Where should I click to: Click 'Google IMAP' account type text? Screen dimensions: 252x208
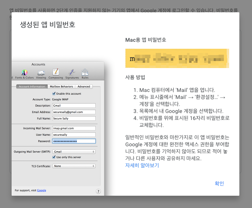point(60,99)
